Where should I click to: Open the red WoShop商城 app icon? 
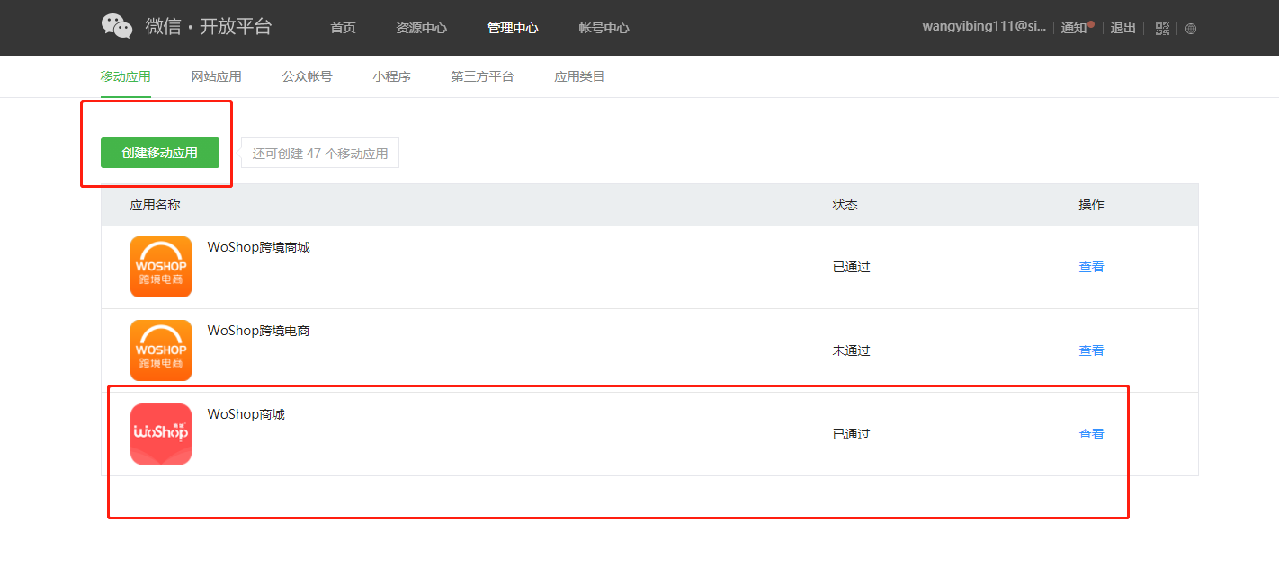pos(161,434)
